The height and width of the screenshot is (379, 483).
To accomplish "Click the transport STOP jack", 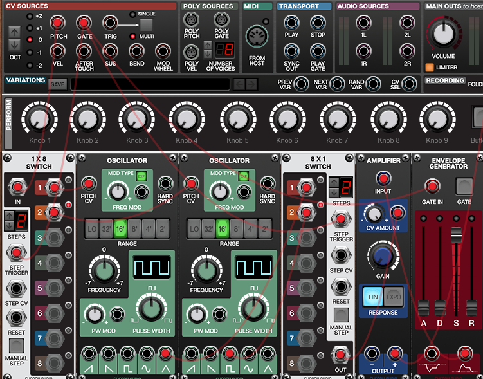I will click(x=318, y=23).
